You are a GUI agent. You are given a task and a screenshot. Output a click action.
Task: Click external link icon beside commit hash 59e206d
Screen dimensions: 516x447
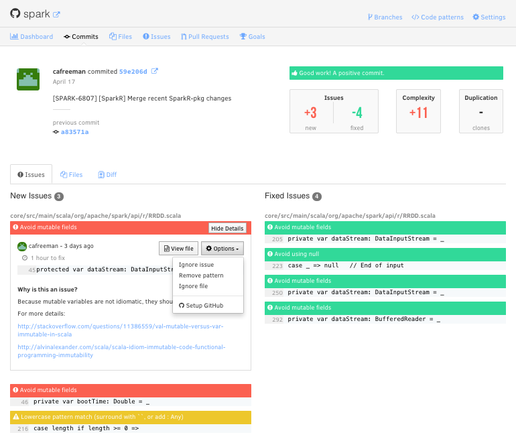(155, 71)
